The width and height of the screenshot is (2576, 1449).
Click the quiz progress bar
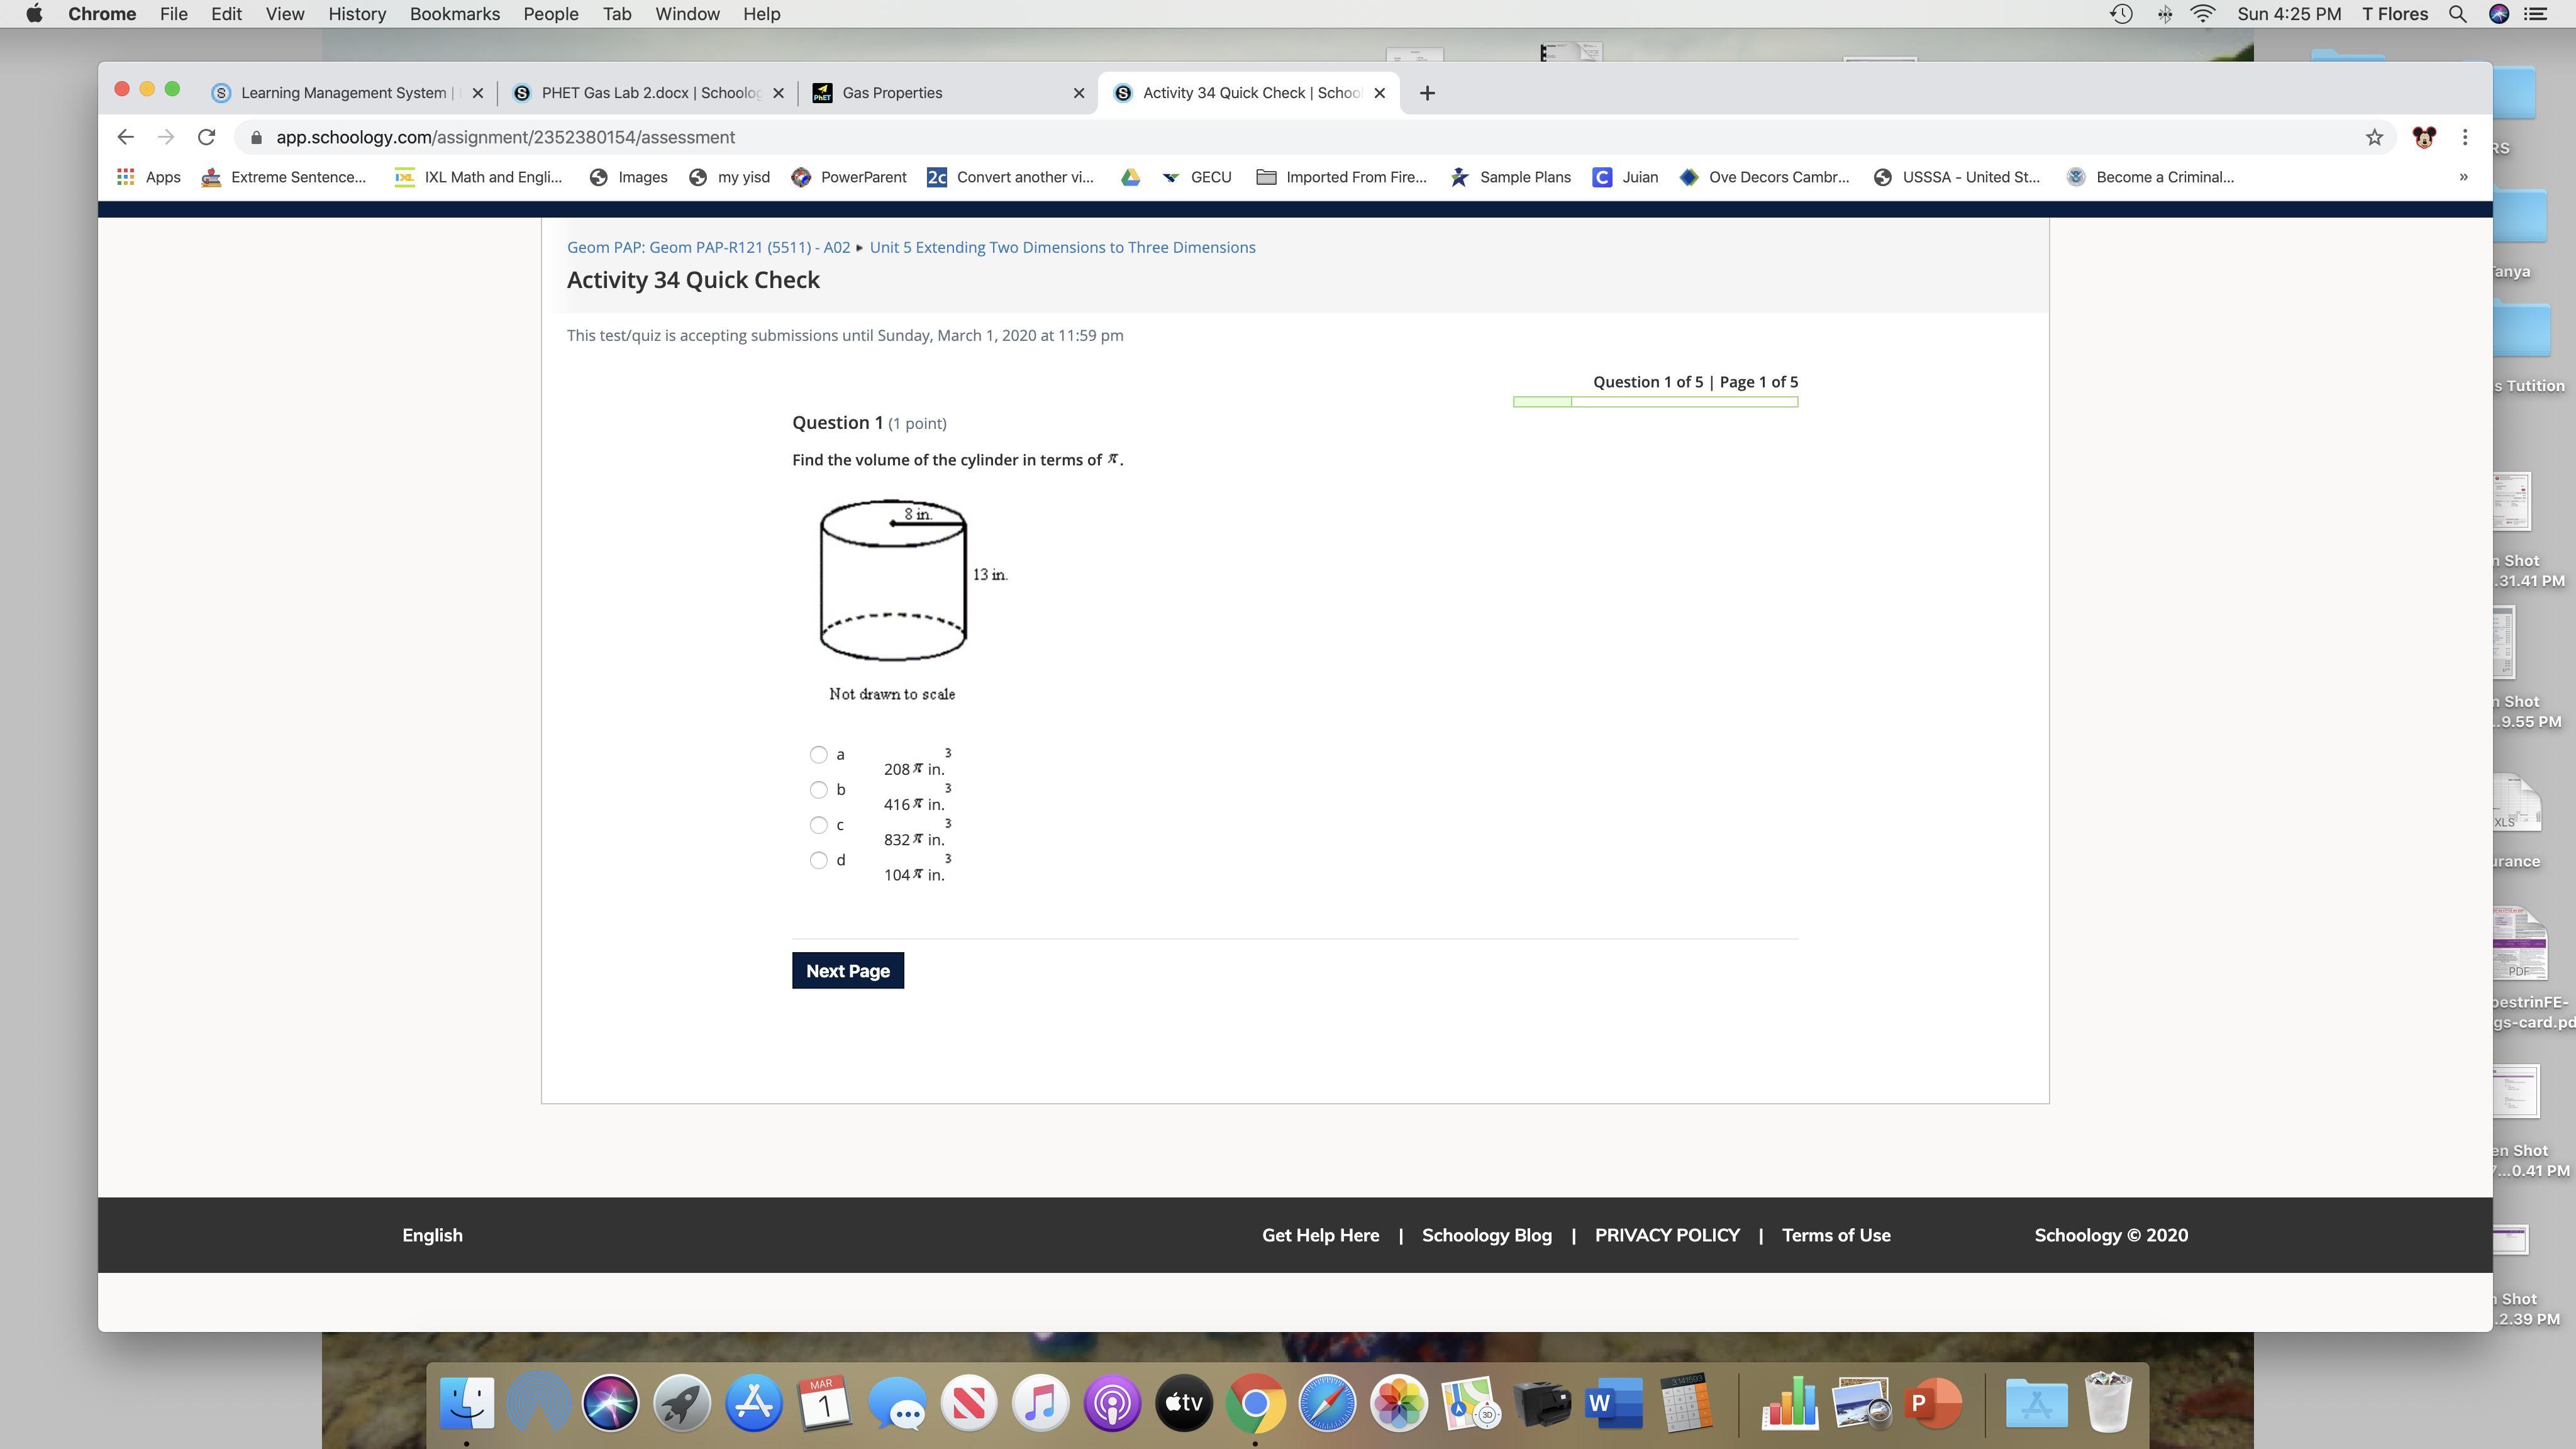point(1655,402)
